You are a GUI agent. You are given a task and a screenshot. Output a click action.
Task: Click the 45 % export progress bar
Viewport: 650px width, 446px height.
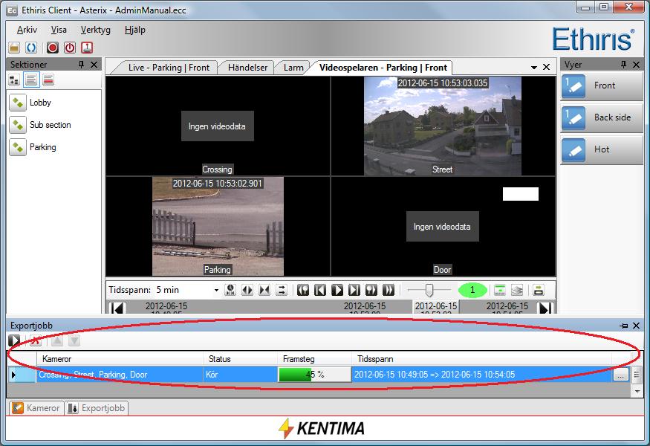pos(315,375)
